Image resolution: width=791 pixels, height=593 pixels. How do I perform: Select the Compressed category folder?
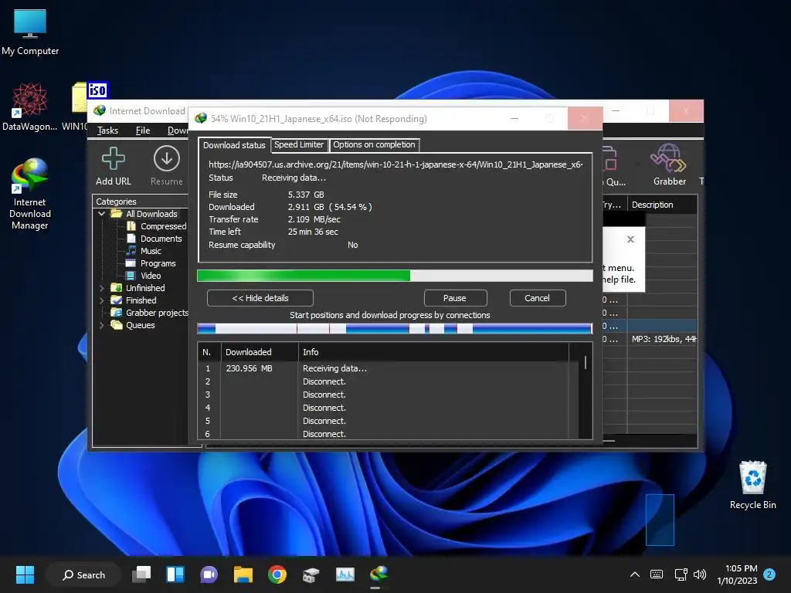[156, 226]
